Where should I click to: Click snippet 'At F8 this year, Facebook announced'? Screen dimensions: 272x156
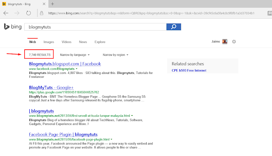(x=91, y=145)
